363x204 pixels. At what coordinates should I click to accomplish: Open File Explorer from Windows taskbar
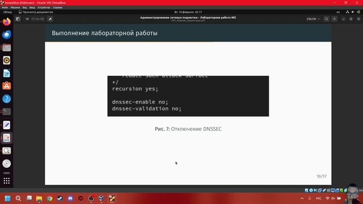point(39,198)
